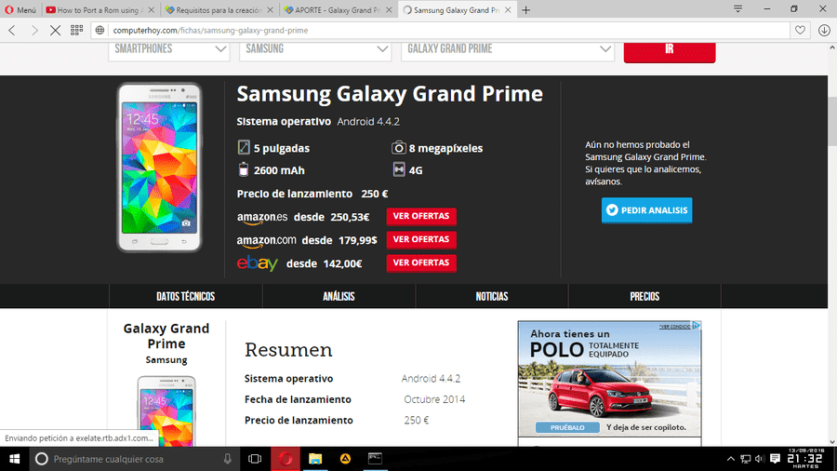Click Opera icon in the taskbar
Screen dimensions: 837x471
pyautogui.click(x=286, y=459)
